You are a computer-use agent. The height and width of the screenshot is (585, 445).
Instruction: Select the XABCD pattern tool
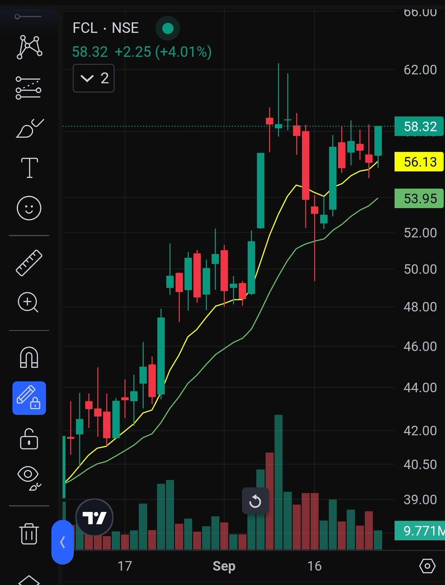click(x=29, y=47)
